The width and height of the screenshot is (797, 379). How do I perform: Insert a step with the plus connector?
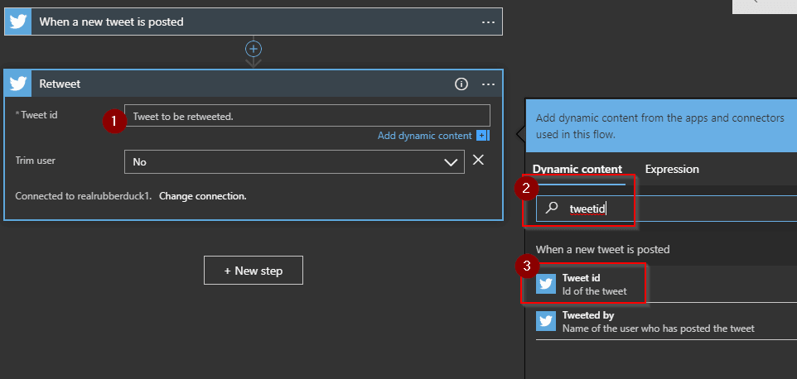[x=254, y=49]
